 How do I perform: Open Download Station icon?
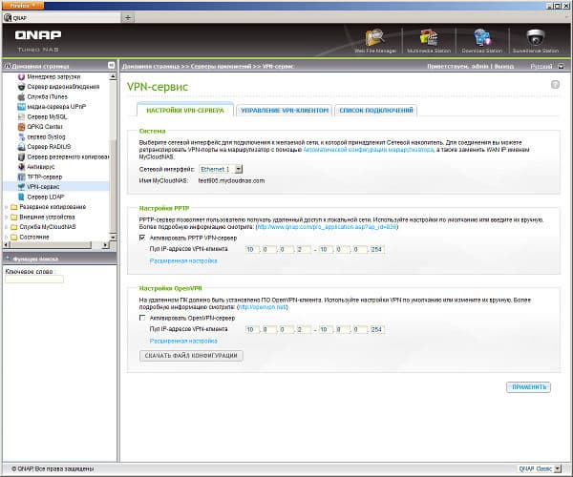[x=482, y=37]
